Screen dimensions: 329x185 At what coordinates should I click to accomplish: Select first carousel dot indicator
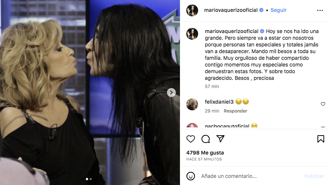coord(87,179)
